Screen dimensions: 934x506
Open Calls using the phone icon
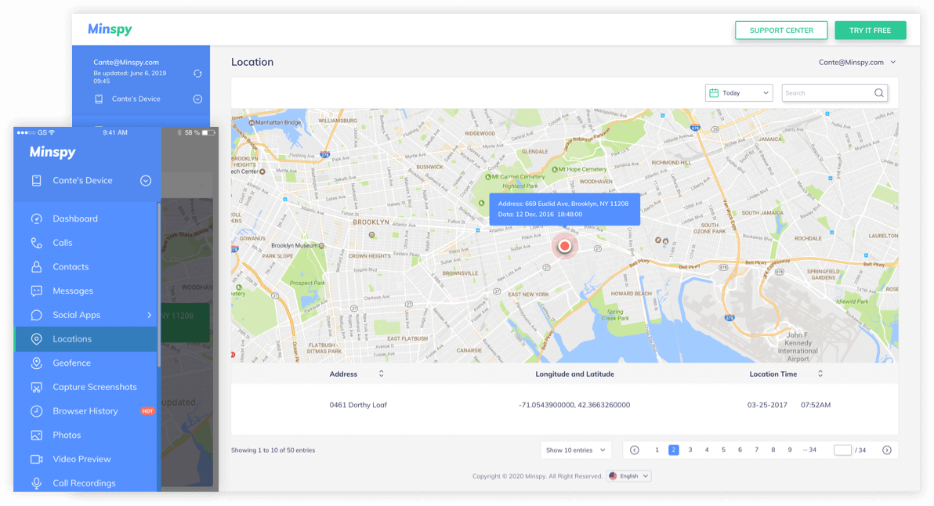point(35,242)
